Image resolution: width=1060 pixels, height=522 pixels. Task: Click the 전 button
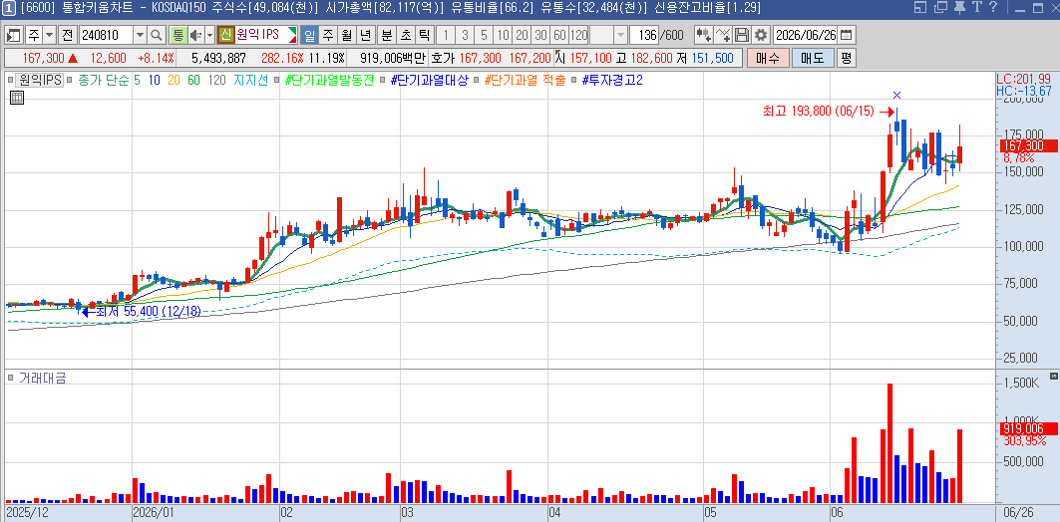tap(67, 35)
